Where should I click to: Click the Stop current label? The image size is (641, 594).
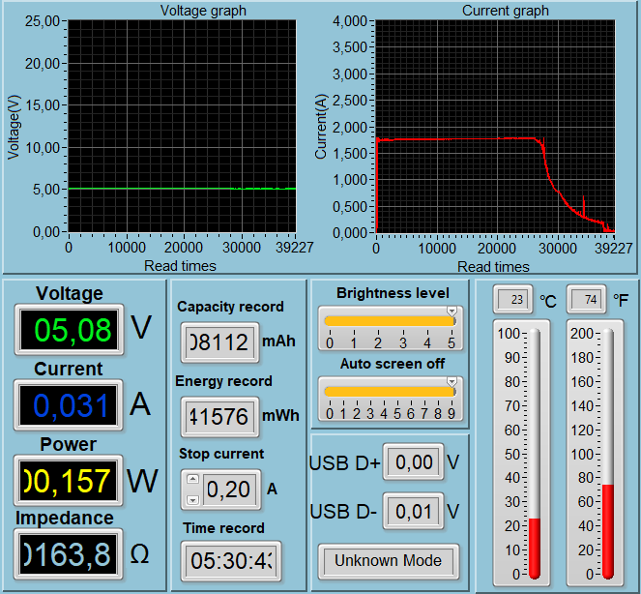point(221,454)
